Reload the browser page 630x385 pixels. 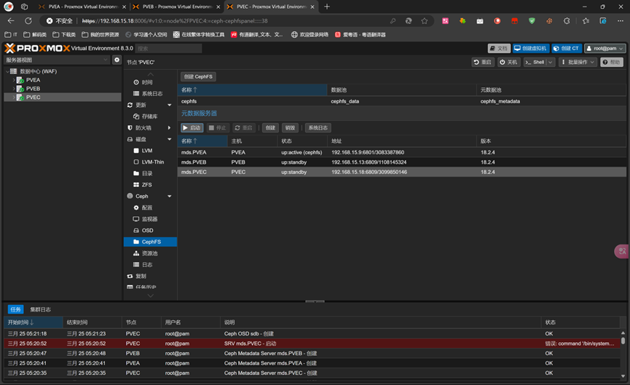28,21
